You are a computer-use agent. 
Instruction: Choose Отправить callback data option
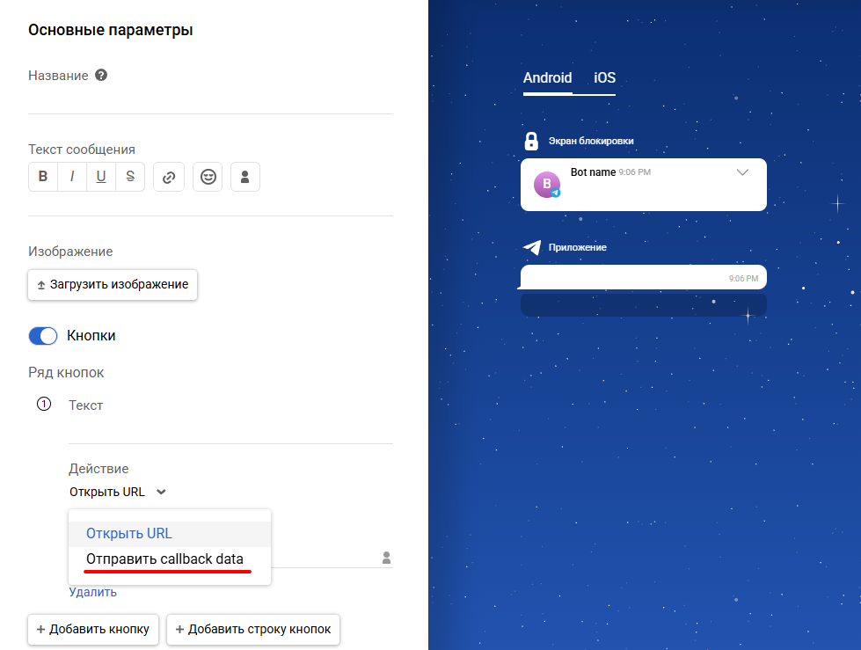(170, 559)
